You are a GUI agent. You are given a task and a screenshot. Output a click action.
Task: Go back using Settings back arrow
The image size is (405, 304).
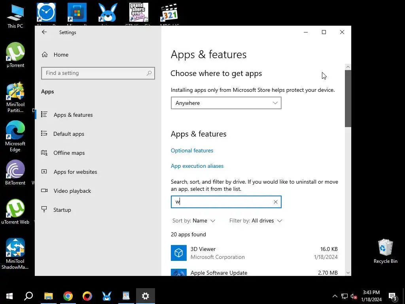pos(44,32)
